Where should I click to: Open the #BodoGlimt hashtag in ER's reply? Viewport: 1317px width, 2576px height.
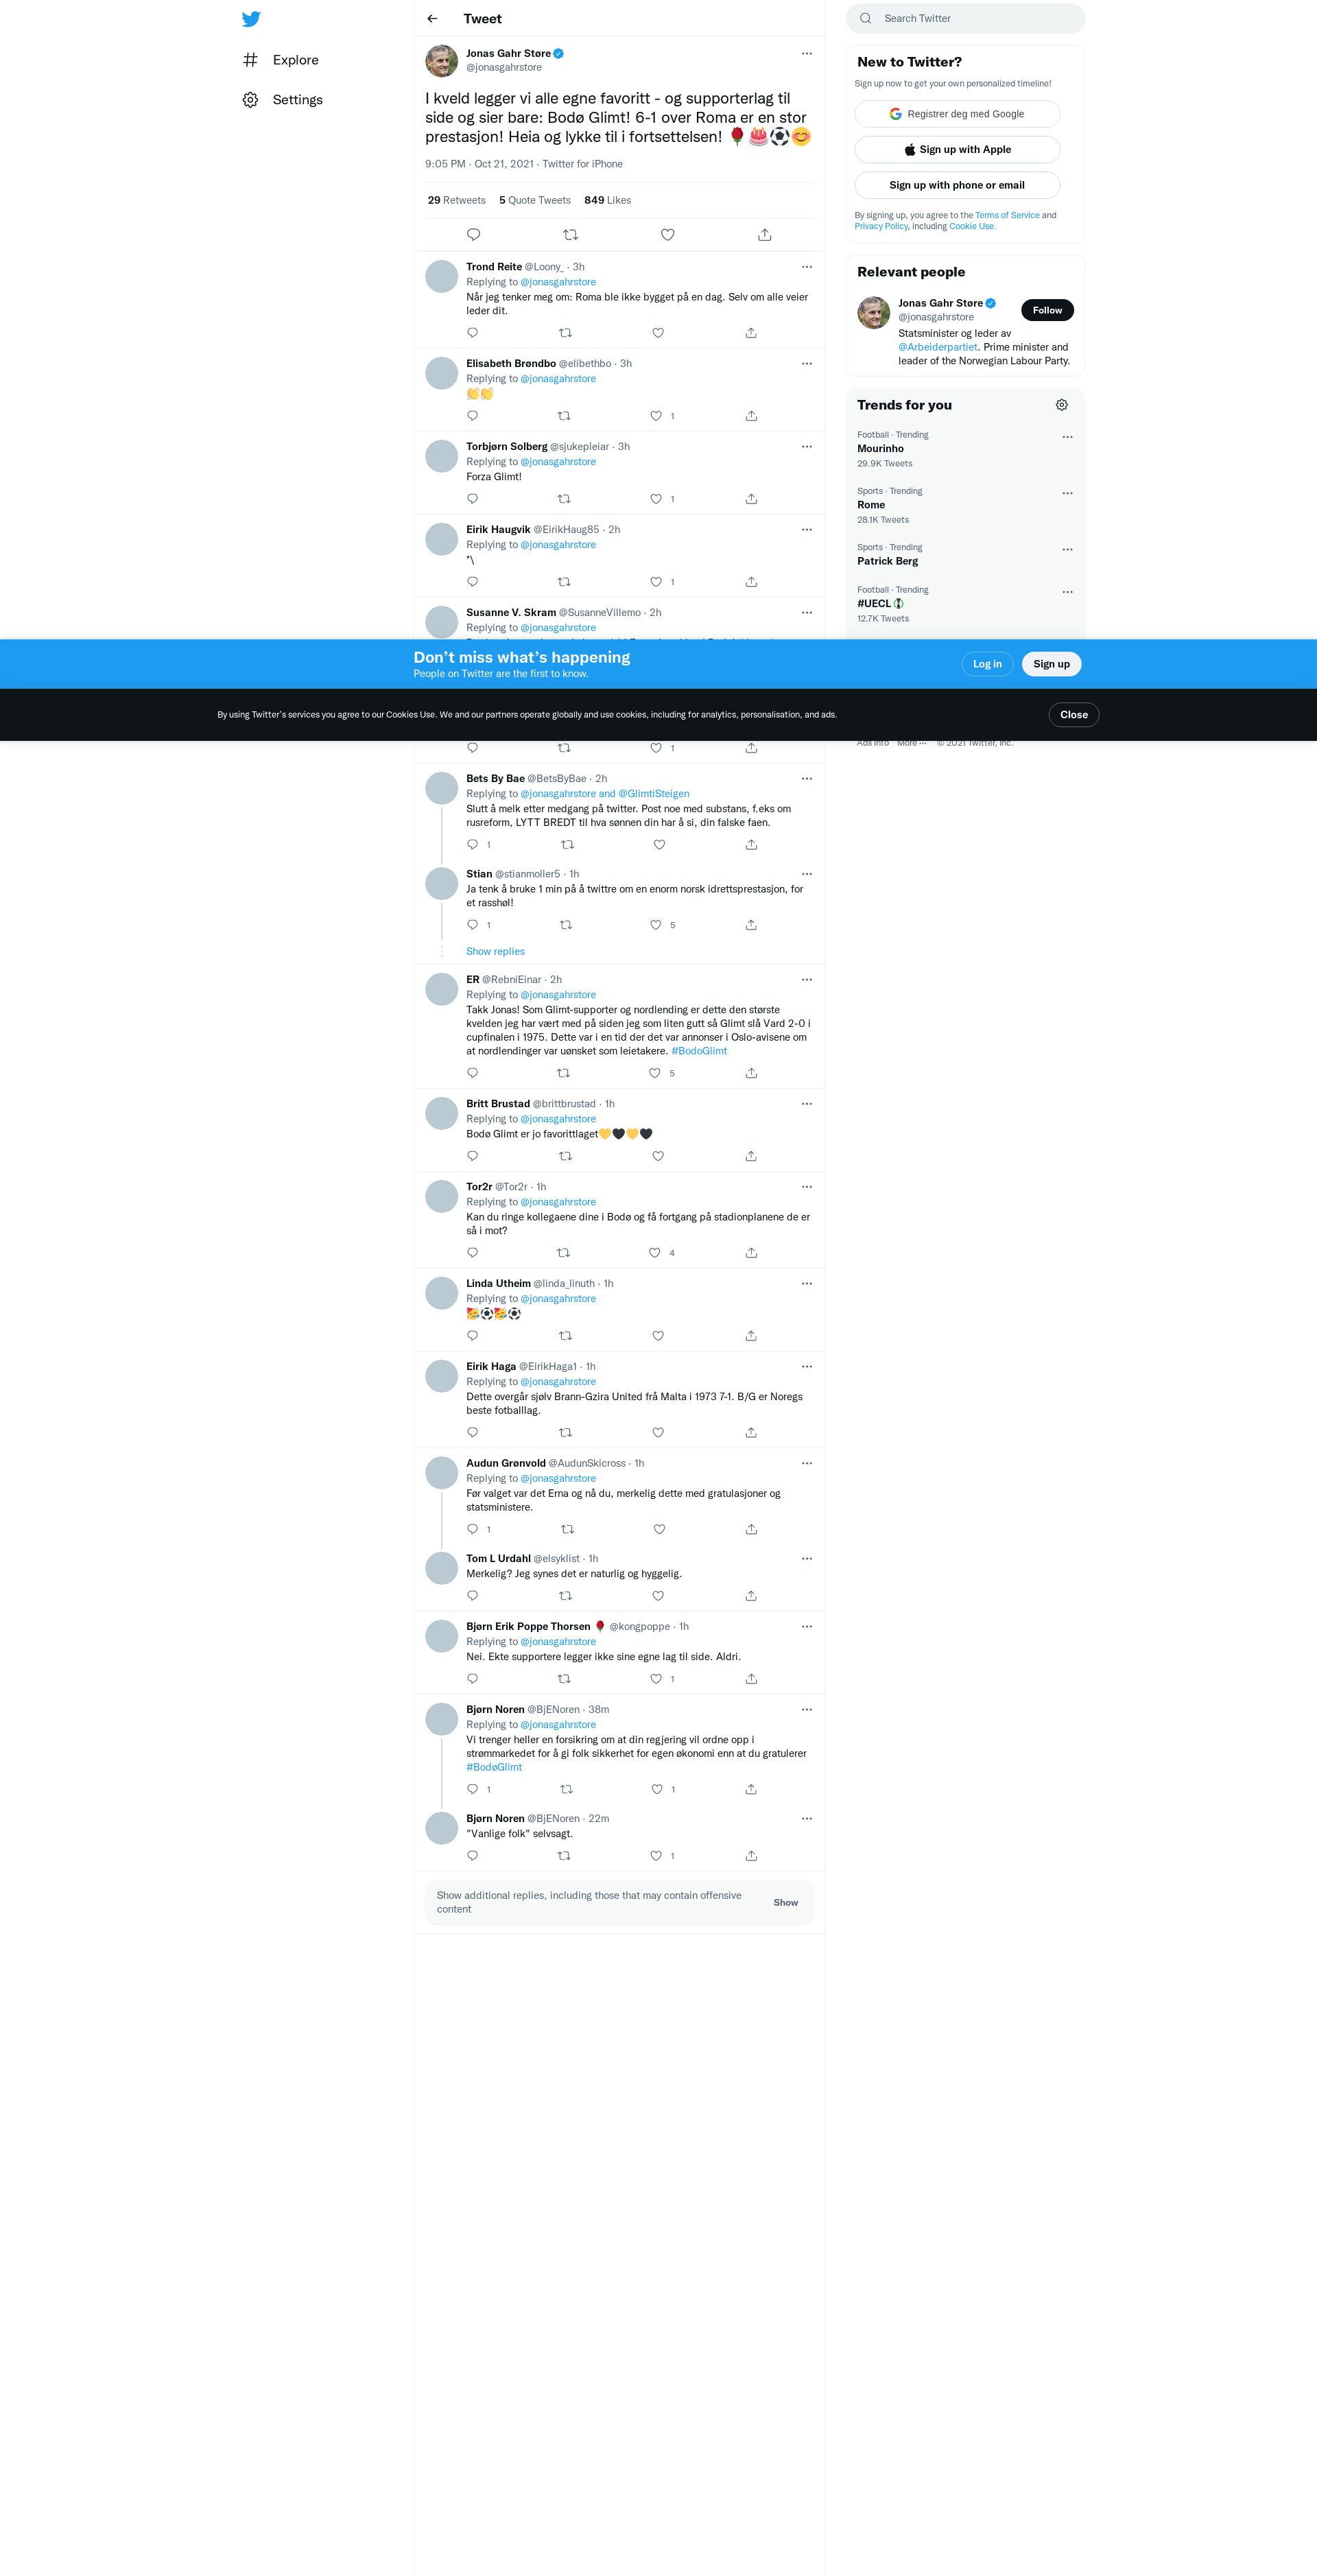pos(699,1051)
